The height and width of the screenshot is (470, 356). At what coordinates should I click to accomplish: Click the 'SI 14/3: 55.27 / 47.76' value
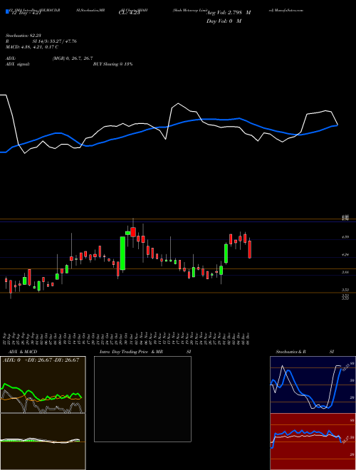pyautogui.click(x=55, y=41)
